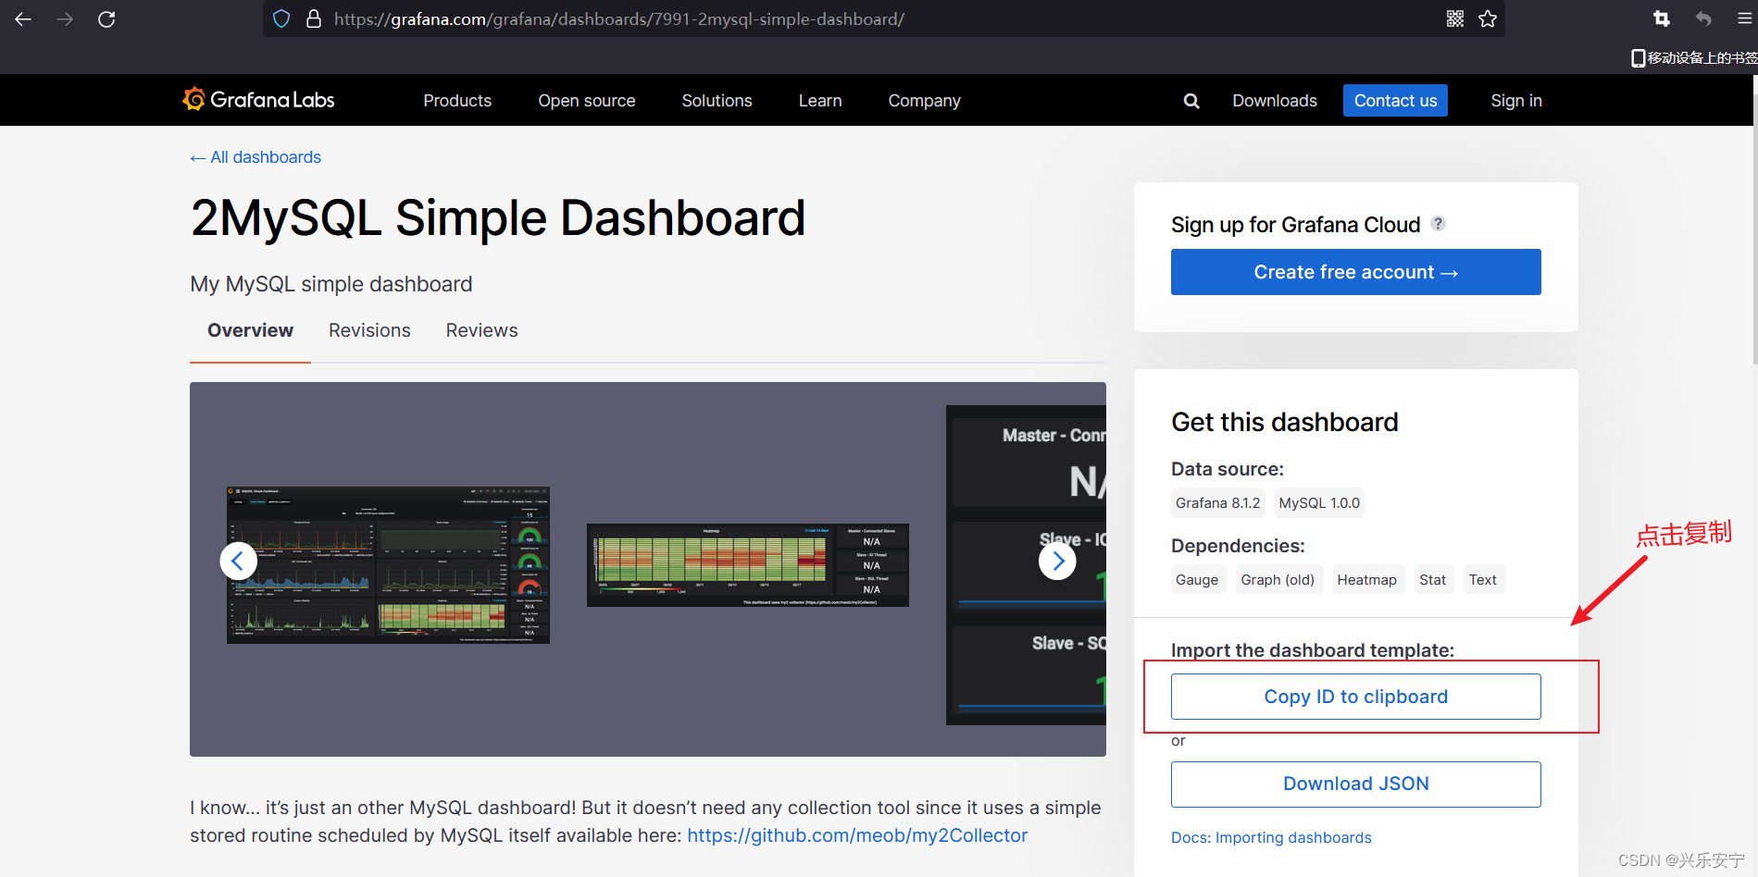This screenshot has width=1758, height=877.
Task: Open the heatmap screenshot thumbnail
Action: point(748,565)
